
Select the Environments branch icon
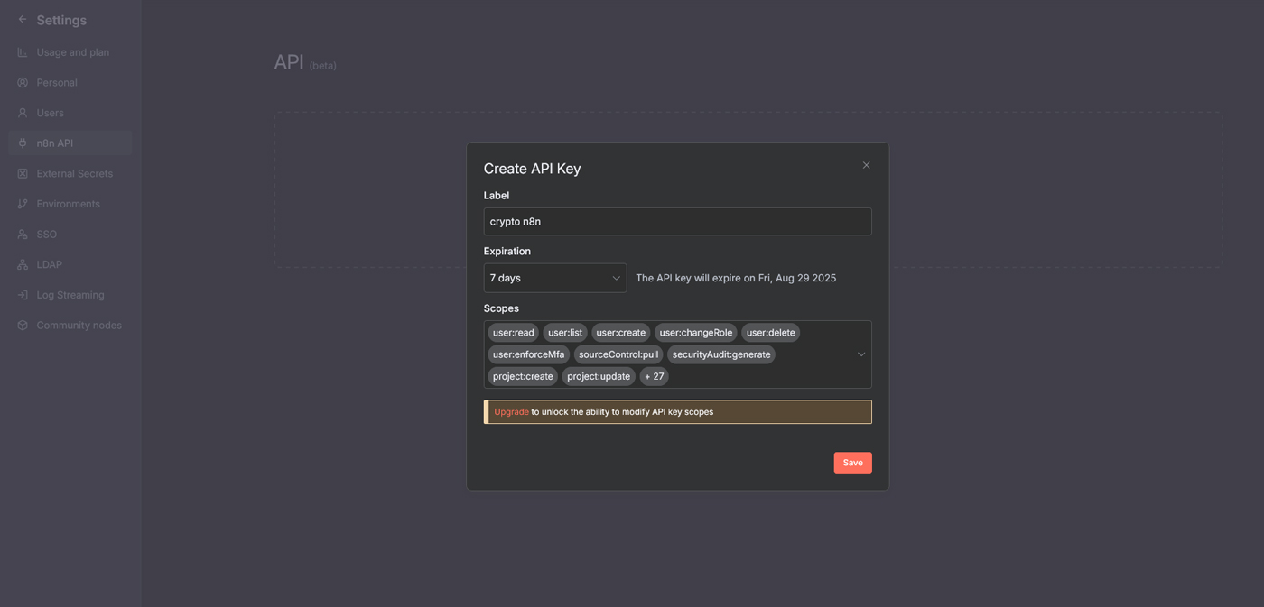[21, 203]
